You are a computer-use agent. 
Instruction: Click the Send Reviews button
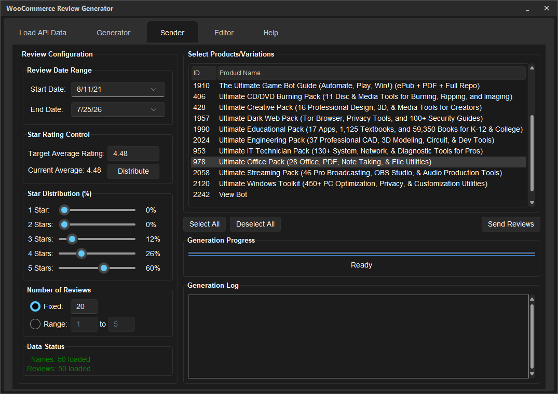511,224
